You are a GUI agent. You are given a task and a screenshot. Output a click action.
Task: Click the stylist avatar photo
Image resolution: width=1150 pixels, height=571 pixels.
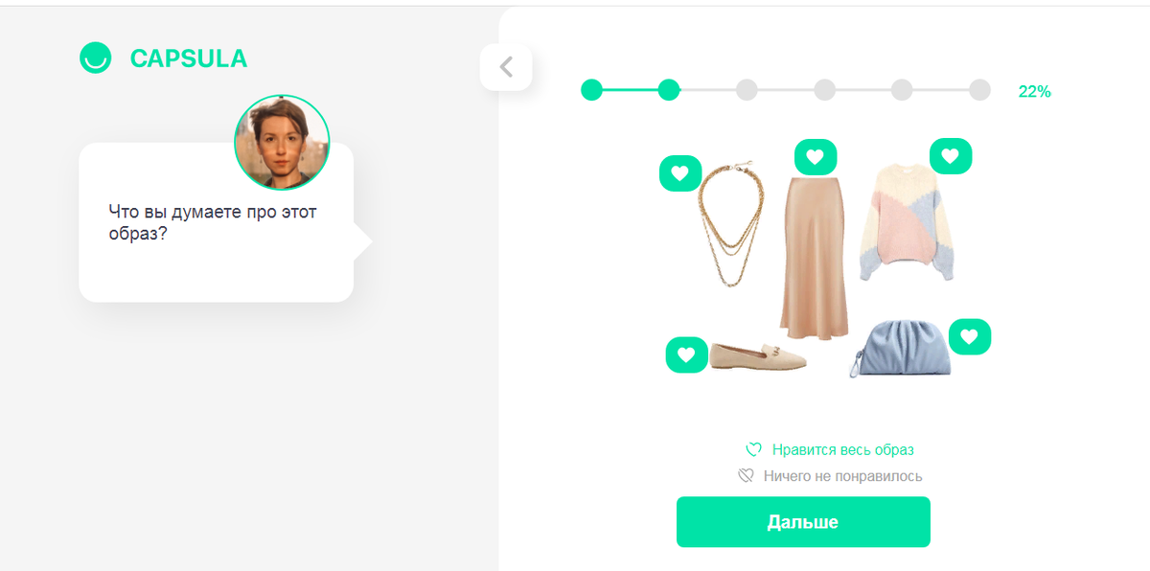[x=282, y=142]
